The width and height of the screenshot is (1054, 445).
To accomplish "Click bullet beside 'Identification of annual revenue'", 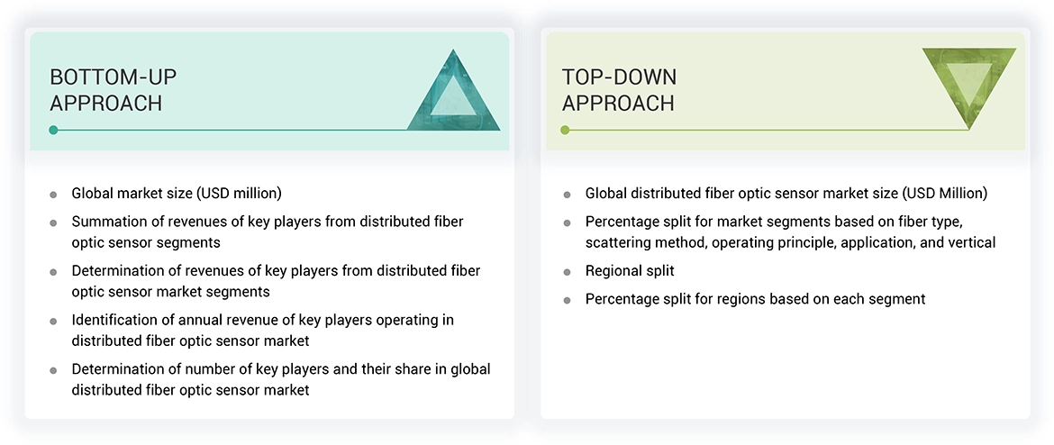I will [x=54, y=322].
